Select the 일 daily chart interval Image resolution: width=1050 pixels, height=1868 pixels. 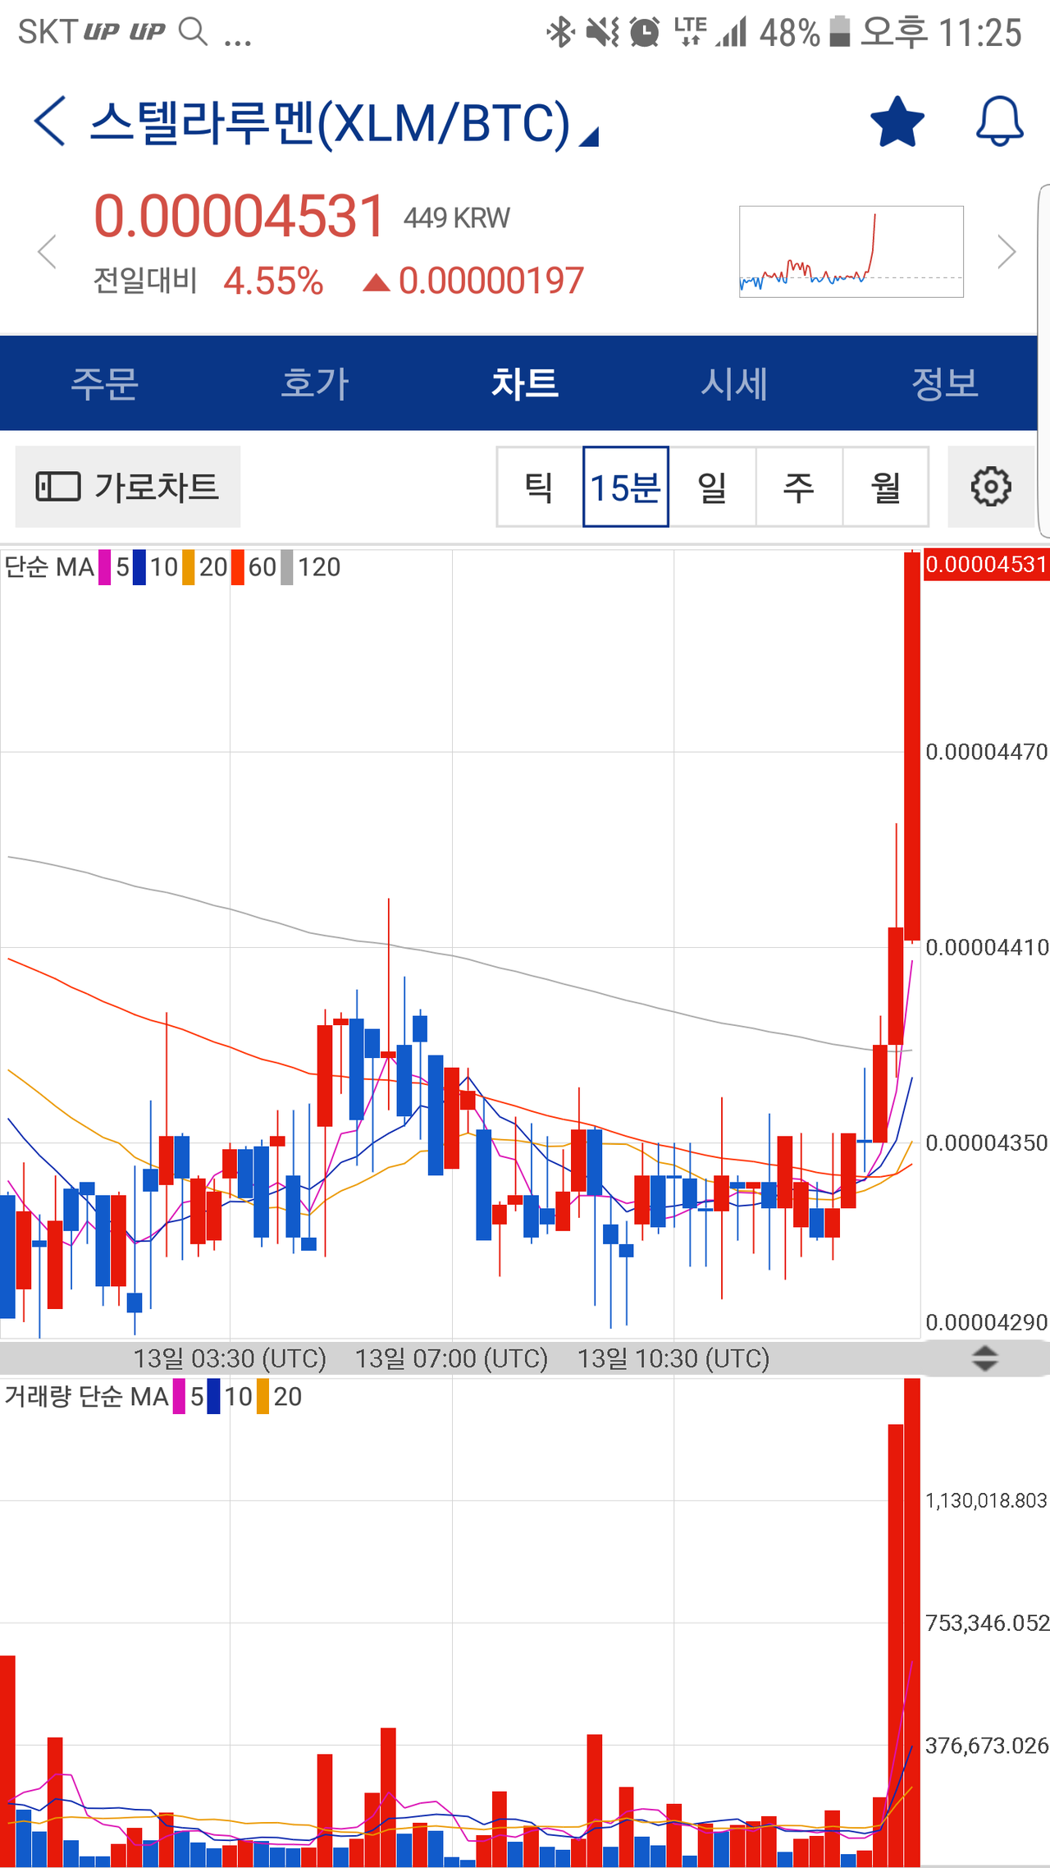712,488
